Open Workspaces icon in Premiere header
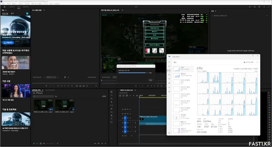Screen dimensions: 272x147 coord(250,7)
